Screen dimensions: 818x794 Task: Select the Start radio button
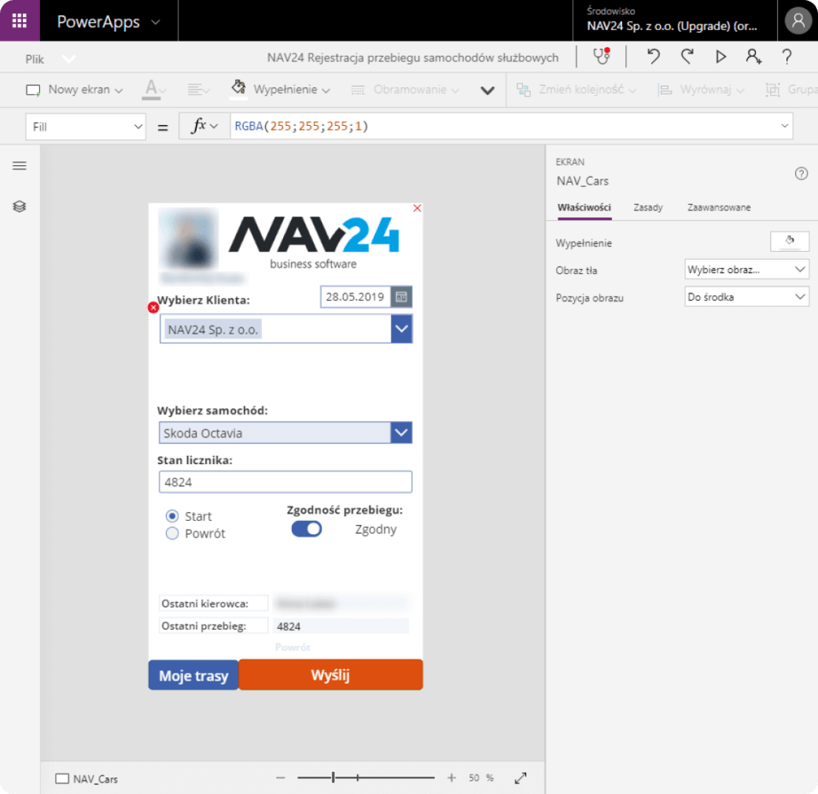[x=172, y=516]
